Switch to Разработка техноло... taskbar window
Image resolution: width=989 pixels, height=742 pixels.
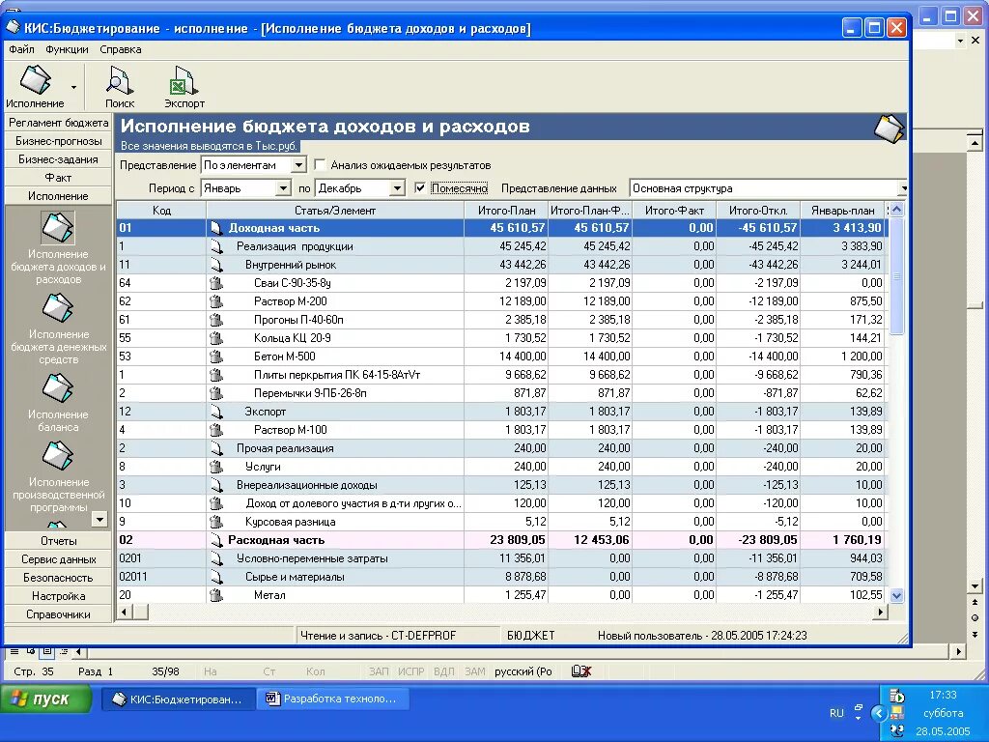333,699
